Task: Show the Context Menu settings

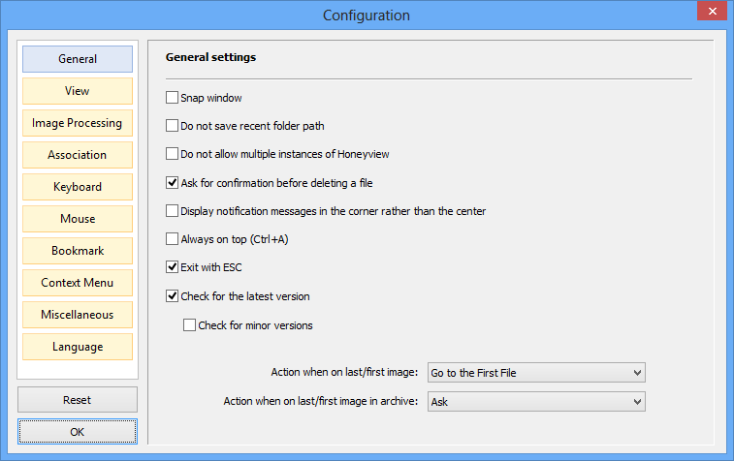Action: coord(78,283)
